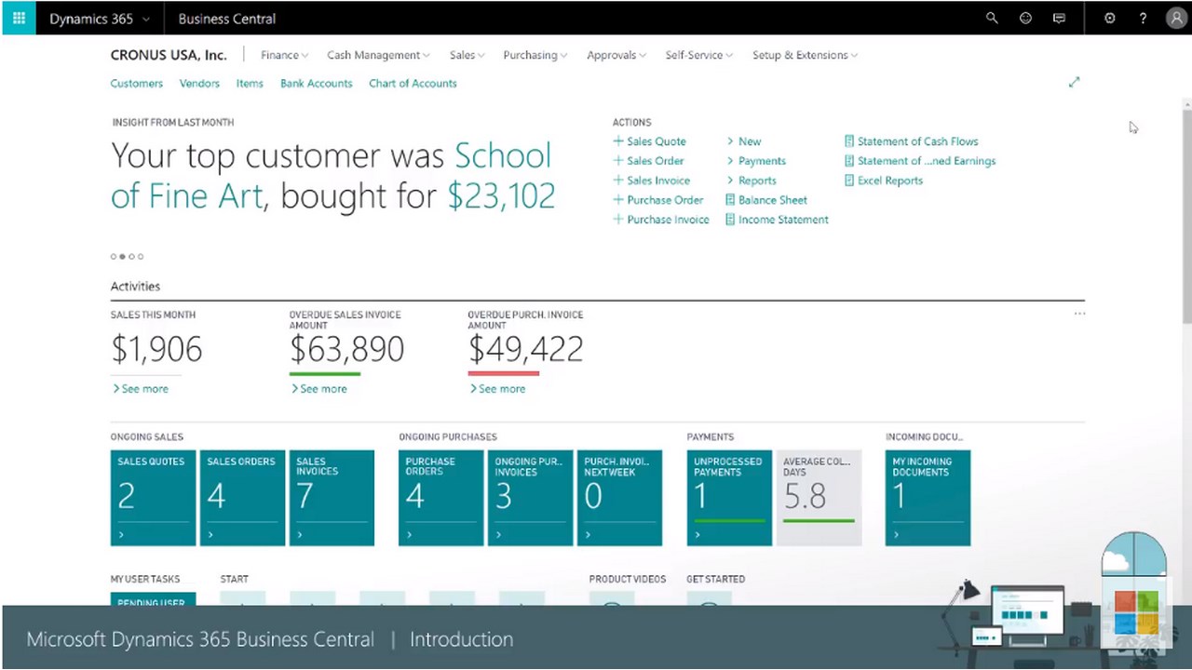
Task: Open the Sales Invoices tile showing 7
Action: click(332, 498)
